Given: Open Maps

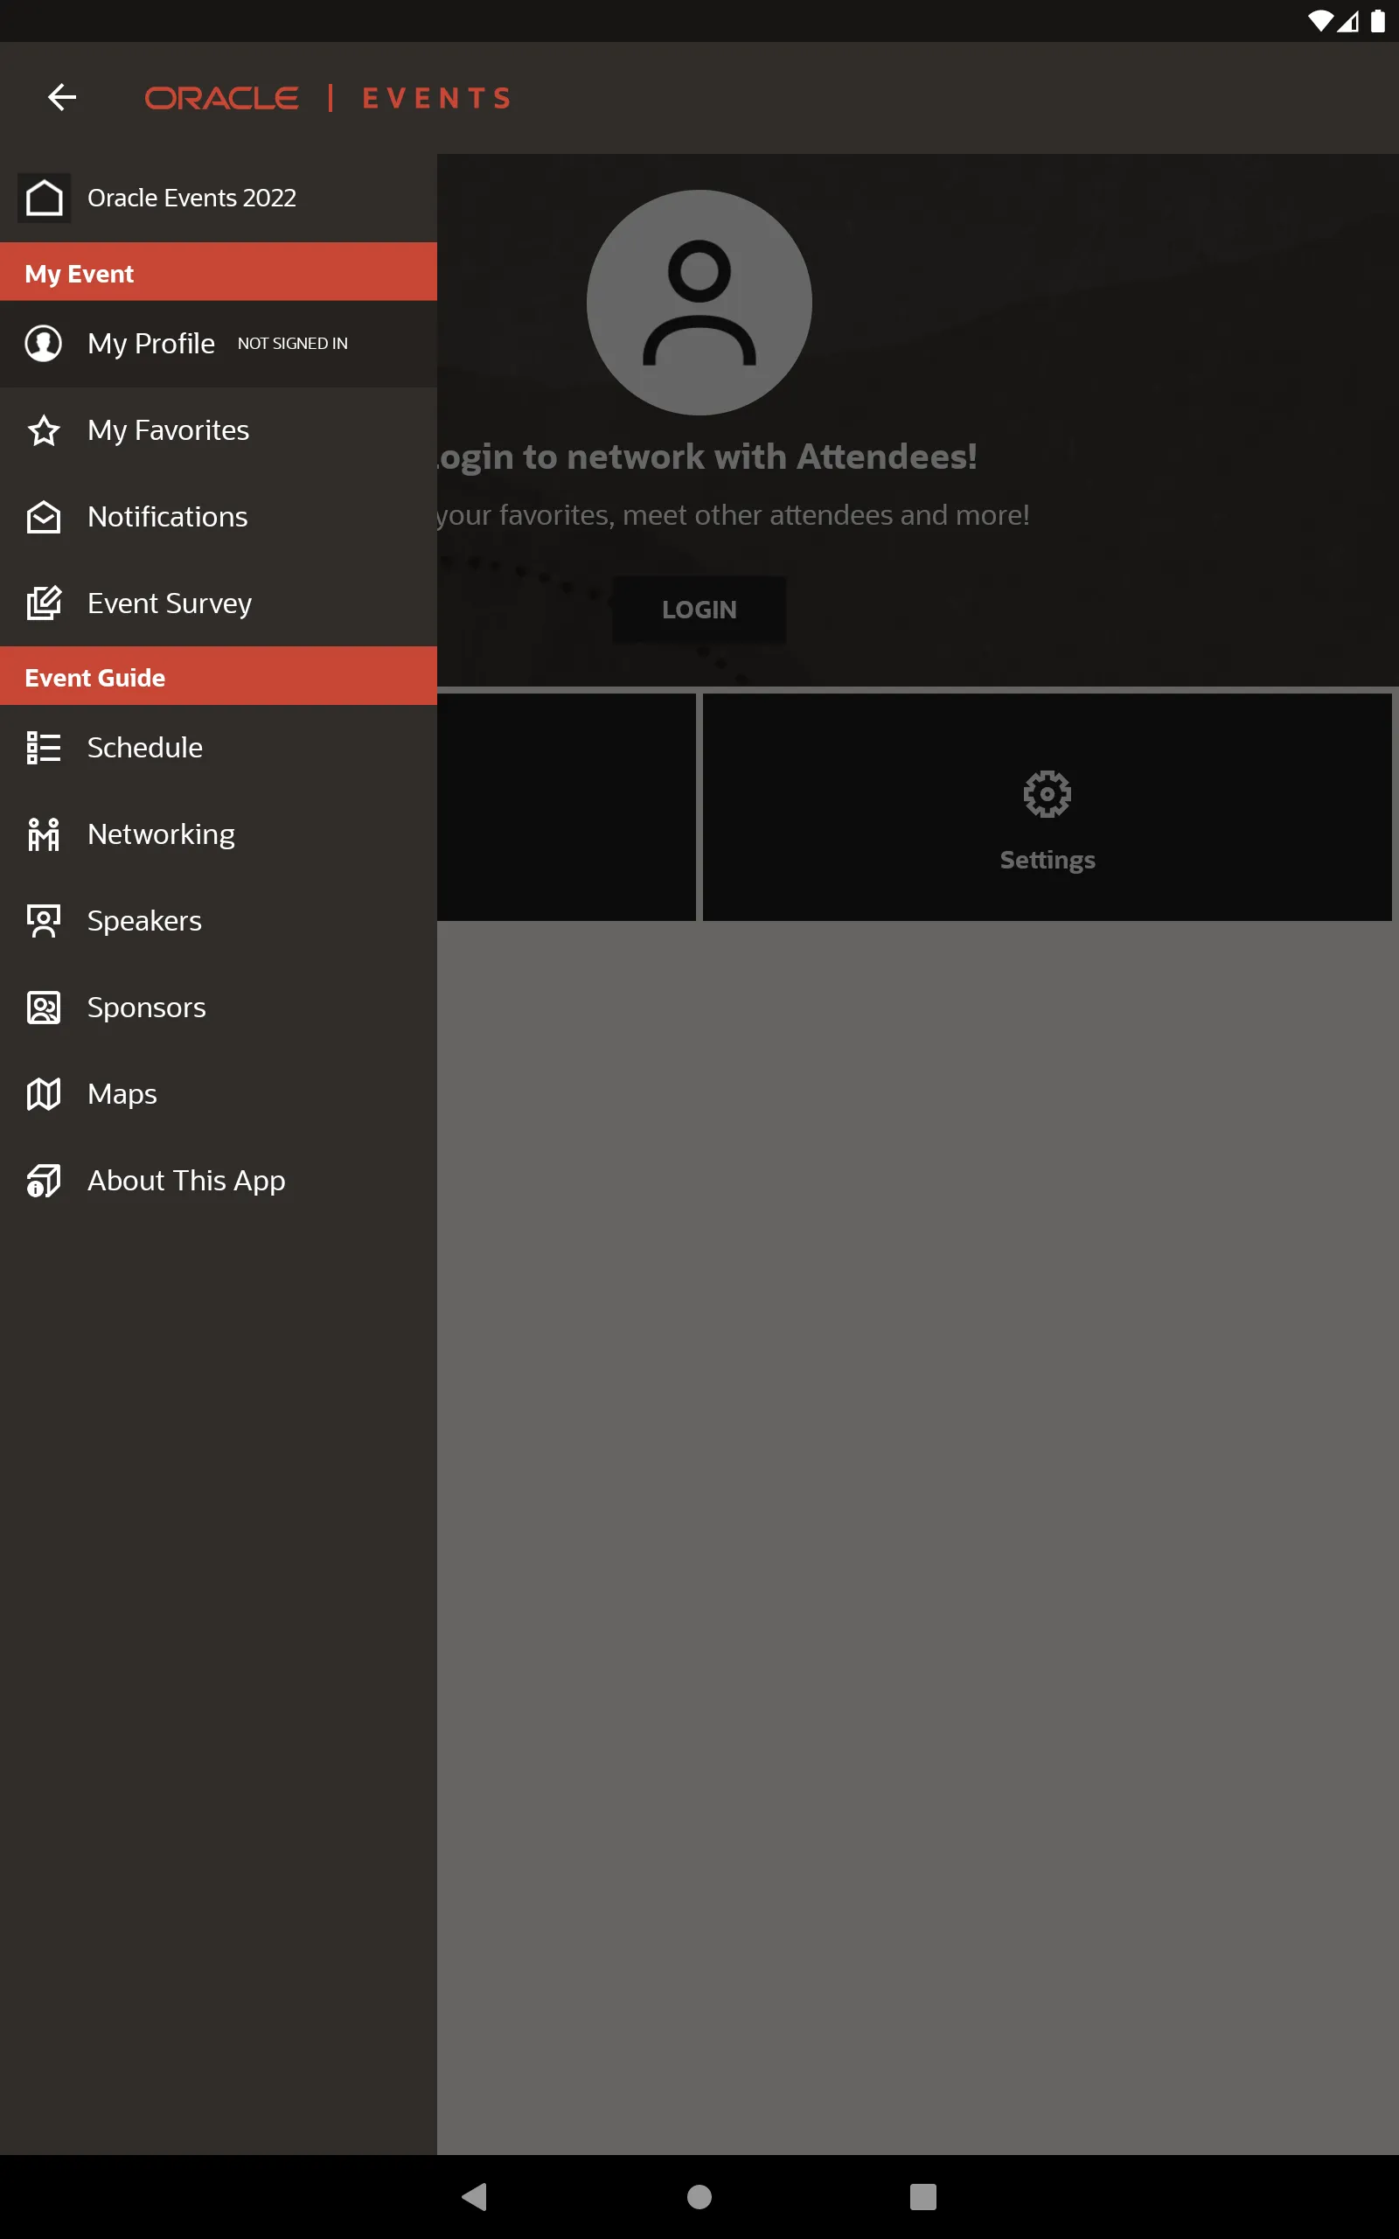Looking at the screenshot, I should click(x=219, y=1093).
